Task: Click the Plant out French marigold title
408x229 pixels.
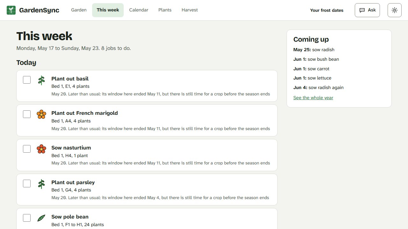Action: (84, 113)
